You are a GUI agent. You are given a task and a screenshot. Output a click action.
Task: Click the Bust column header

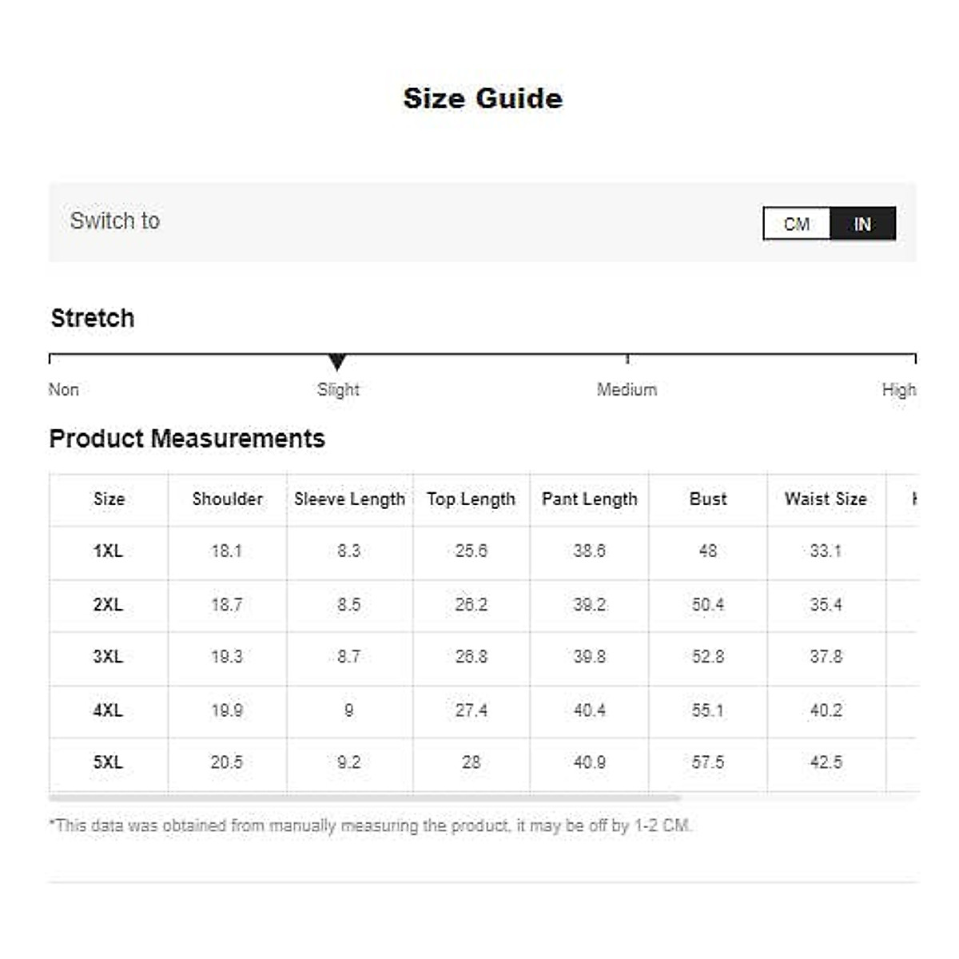708,499
